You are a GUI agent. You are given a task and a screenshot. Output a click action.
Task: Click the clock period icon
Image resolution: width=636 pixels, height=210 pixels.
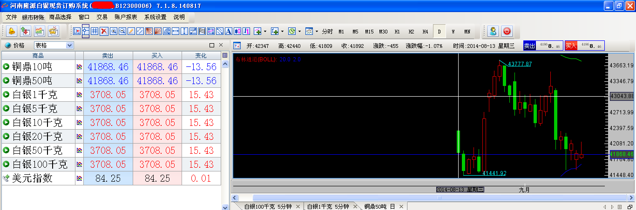click(x=292, y=32)
